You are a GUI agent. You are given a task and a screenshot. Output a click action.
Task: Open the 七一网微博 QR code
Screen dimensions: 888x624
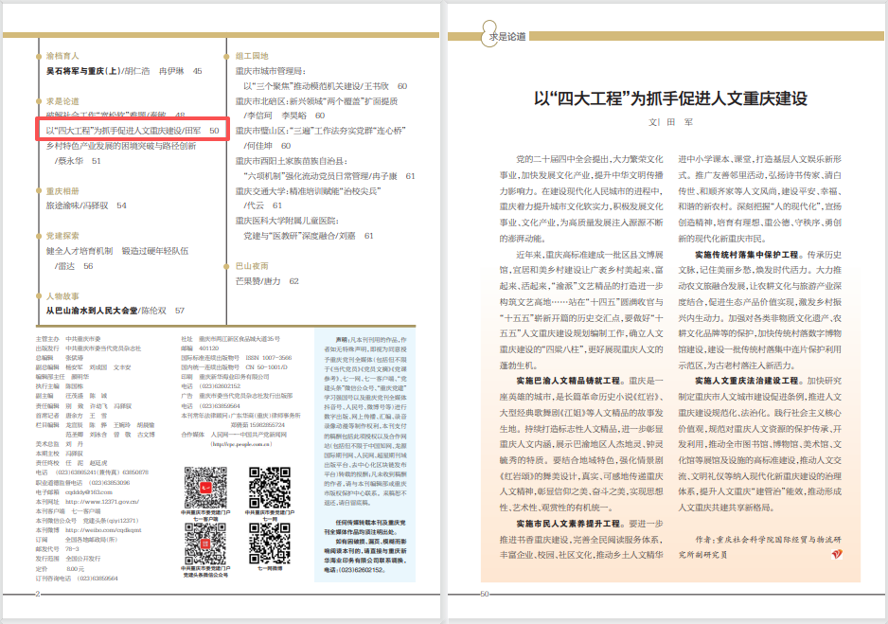(x=270, y=544)
